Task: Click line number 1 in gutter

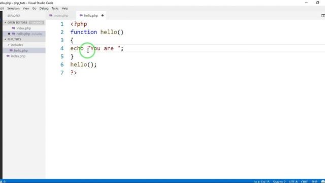Action: (62, 24)
